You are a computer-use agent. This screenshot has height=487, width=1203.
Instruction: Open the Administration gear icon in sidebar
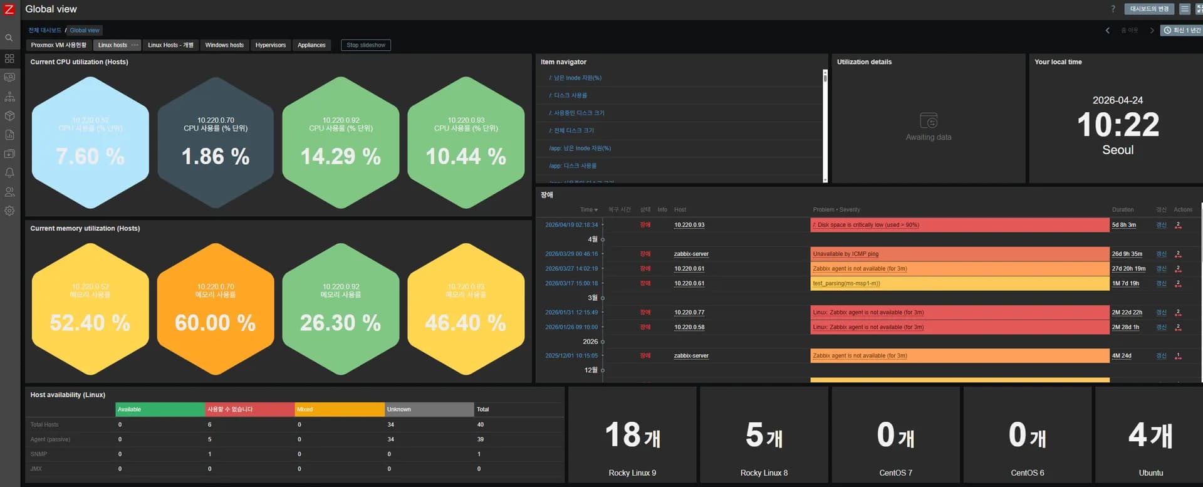(x=9, y=211)
